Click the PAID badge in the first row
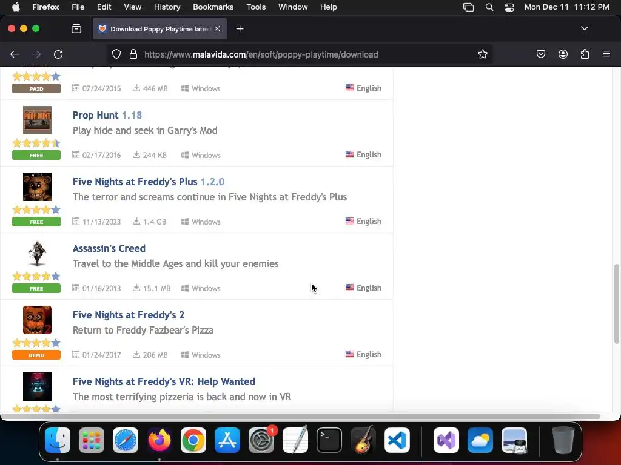 pos(36,88)
